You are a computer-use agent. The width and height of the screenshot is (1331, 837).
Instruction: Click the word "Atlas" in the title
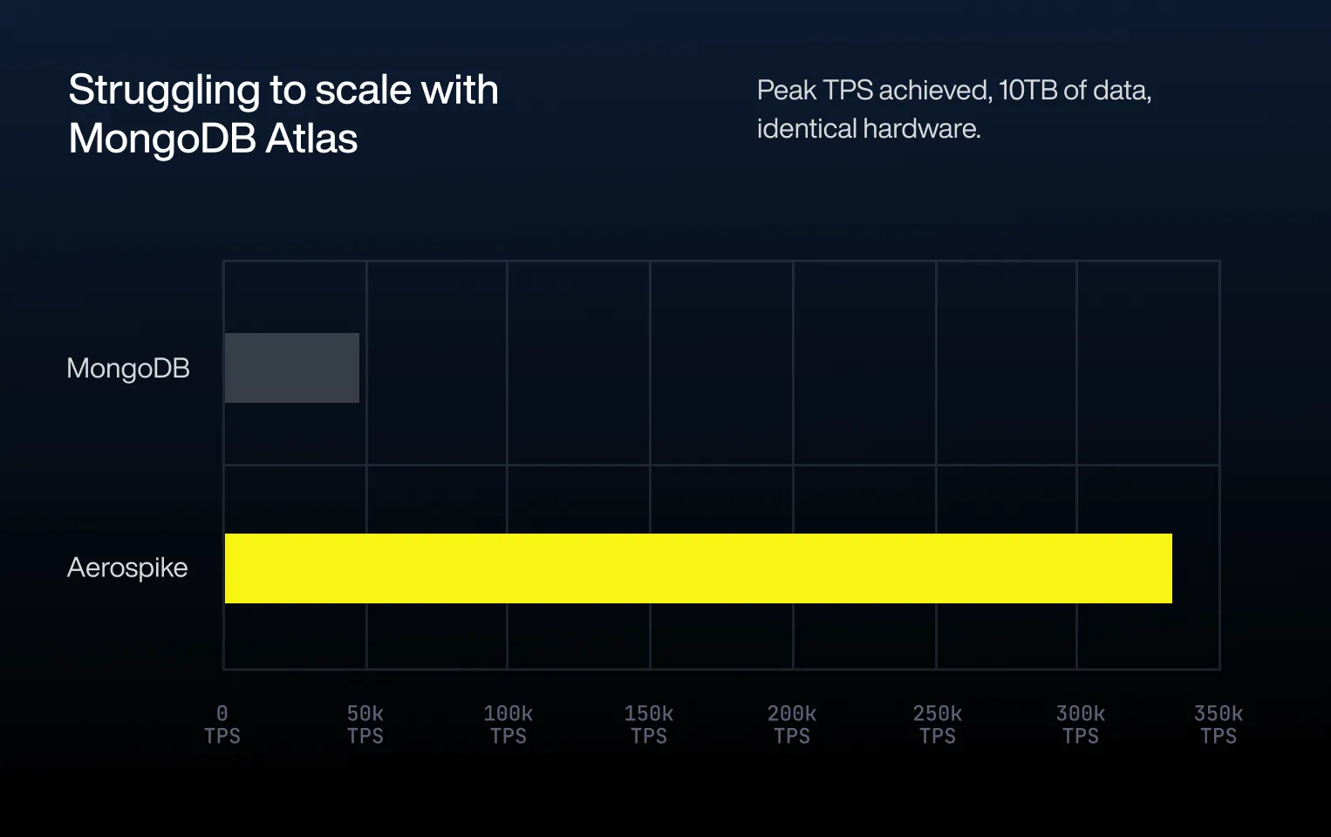[311, 139]
